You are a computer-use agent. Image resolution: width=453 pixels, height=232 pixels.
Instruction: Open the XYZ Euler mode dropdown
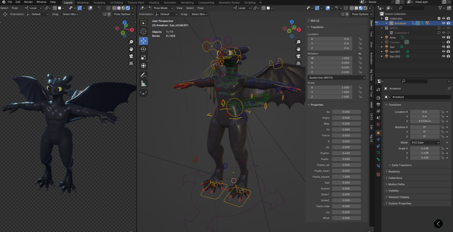tap(425, 142)
